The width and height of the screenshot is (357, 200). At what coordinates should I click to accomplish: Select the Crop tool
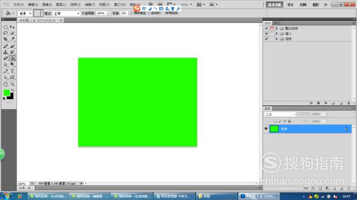coord(5,39)
